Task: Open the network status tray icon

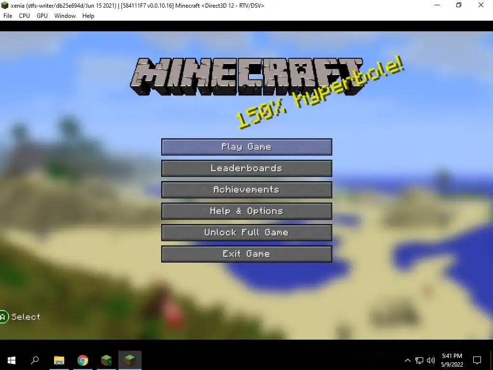Action: click(419, 360)
